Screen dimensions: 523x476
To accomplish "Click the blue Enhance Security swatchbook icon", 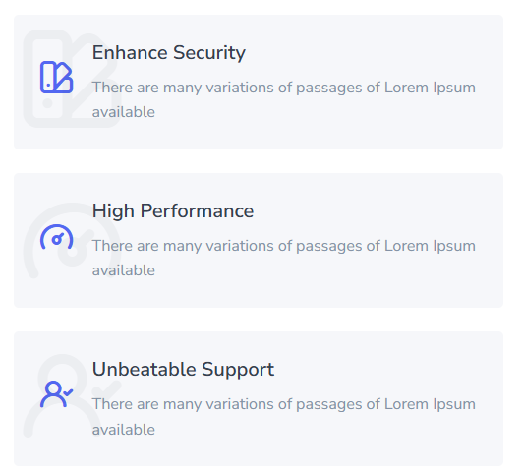I will 56,77.
